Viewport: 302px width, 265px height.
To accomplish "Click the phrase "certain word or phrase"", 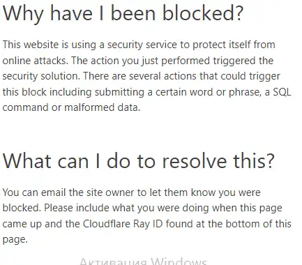I will point(207,92).
